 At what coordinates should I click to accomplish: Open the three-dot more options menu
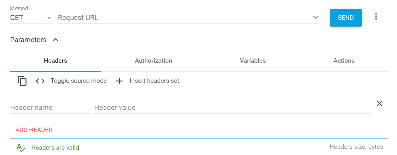tap(376, 16)
